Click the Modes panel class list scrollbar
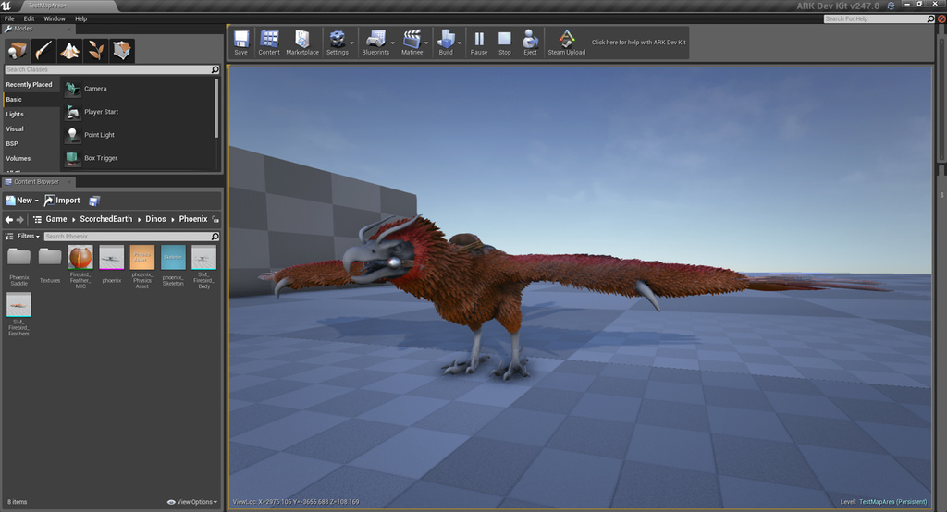Image resolution: width=947 pixels, height=512 pixels. point(216,106)
